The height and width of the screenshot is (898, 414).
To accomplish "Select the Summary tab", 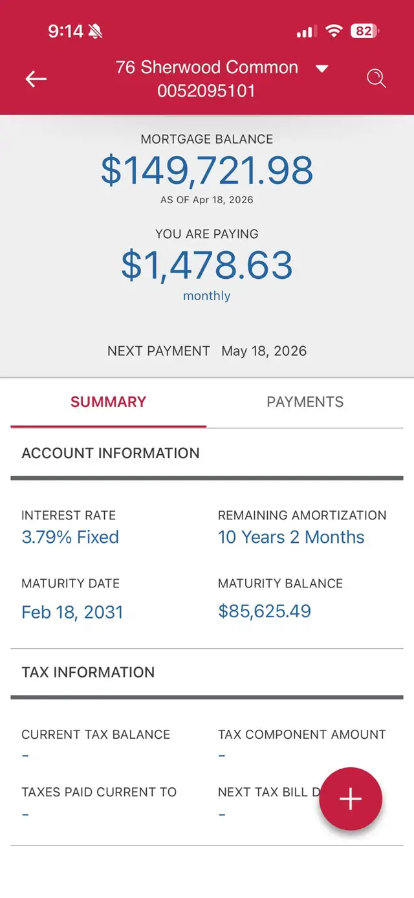I will (x=109, y=402).
